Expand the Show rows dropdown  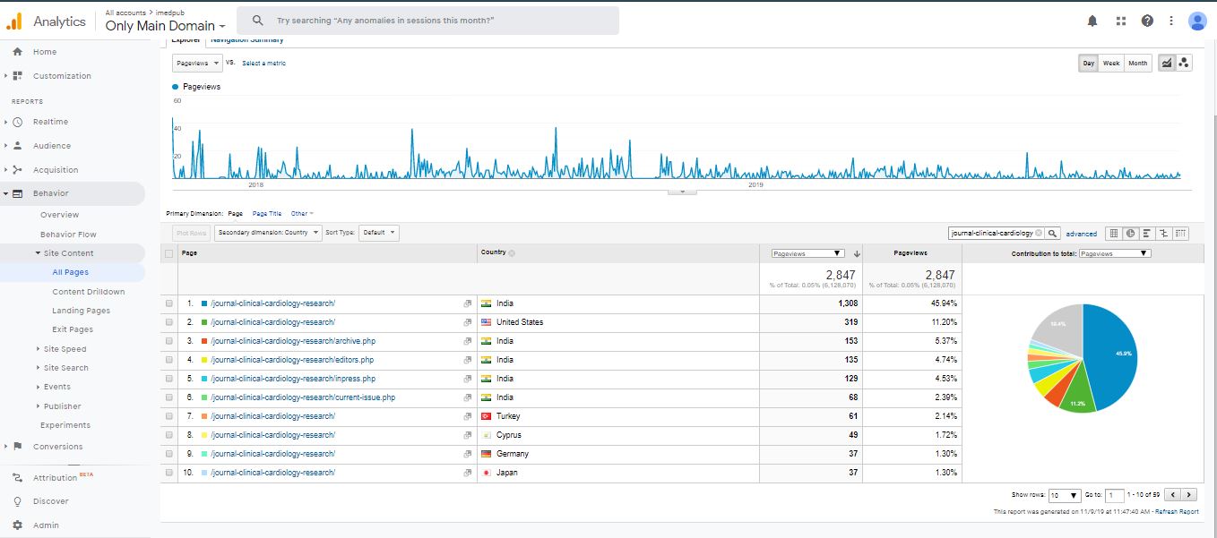click(x=1066, y=495)
